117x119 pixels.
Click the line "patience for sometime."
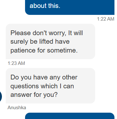pos(44,51)
